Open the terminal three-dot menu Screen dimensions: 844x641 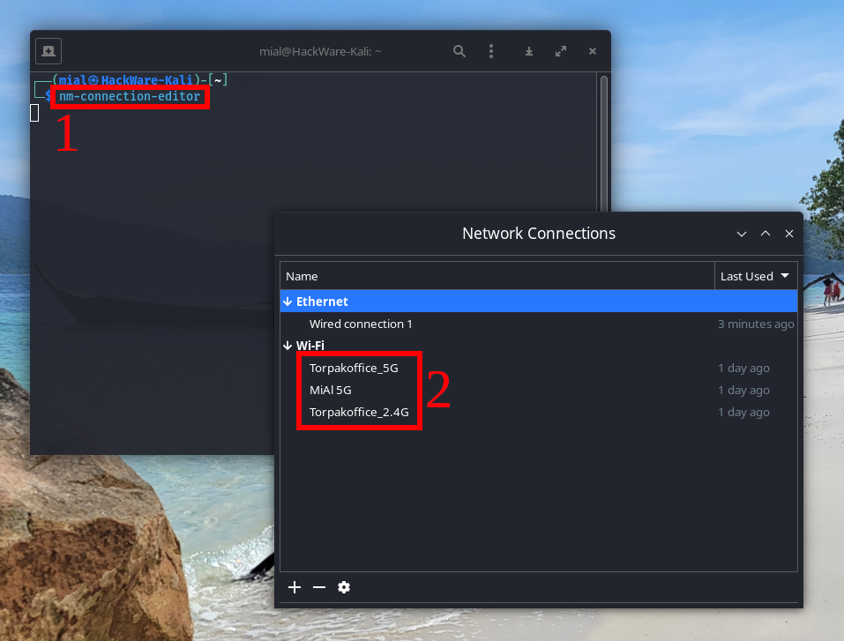491,51
